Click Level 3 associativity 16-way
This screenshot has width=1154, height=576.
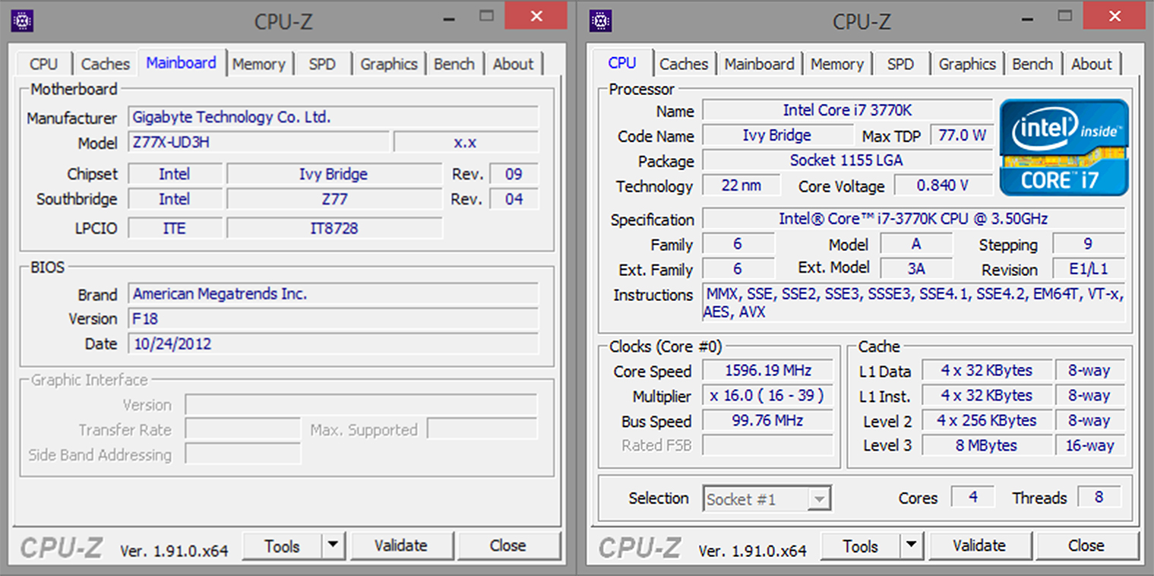tap(1089, 445)
